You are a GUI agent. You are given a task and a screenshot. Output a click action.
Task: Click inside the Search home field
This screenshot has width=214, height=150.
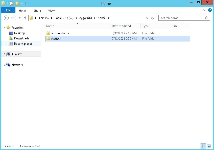coord(184,18)
